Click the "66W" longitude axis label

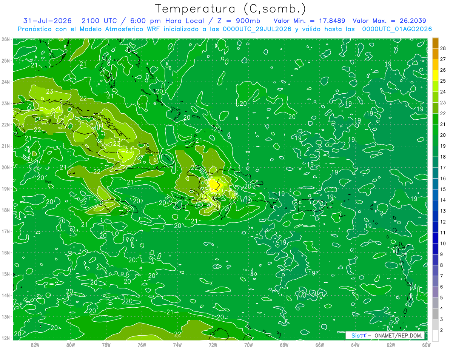pos(320,345)
